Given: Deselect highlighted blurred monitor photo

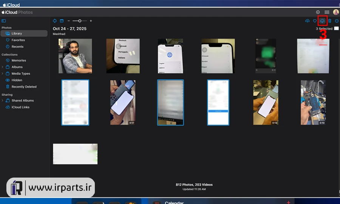Looking at the screenshot, I should 170,102.
